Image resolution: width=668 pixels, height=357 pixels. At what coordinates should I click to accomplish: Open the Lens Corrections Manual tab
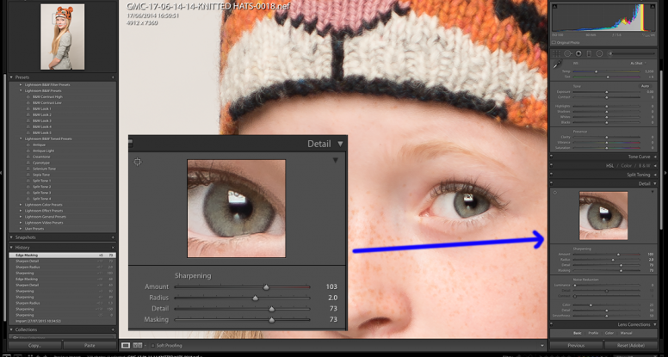(x=626, y=333)
